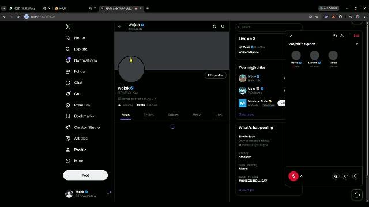Screen dimensions: 369x207
Task: Open Space comments with the speech bubble icon
Action: pyautogui.click(x=356, y=176)
